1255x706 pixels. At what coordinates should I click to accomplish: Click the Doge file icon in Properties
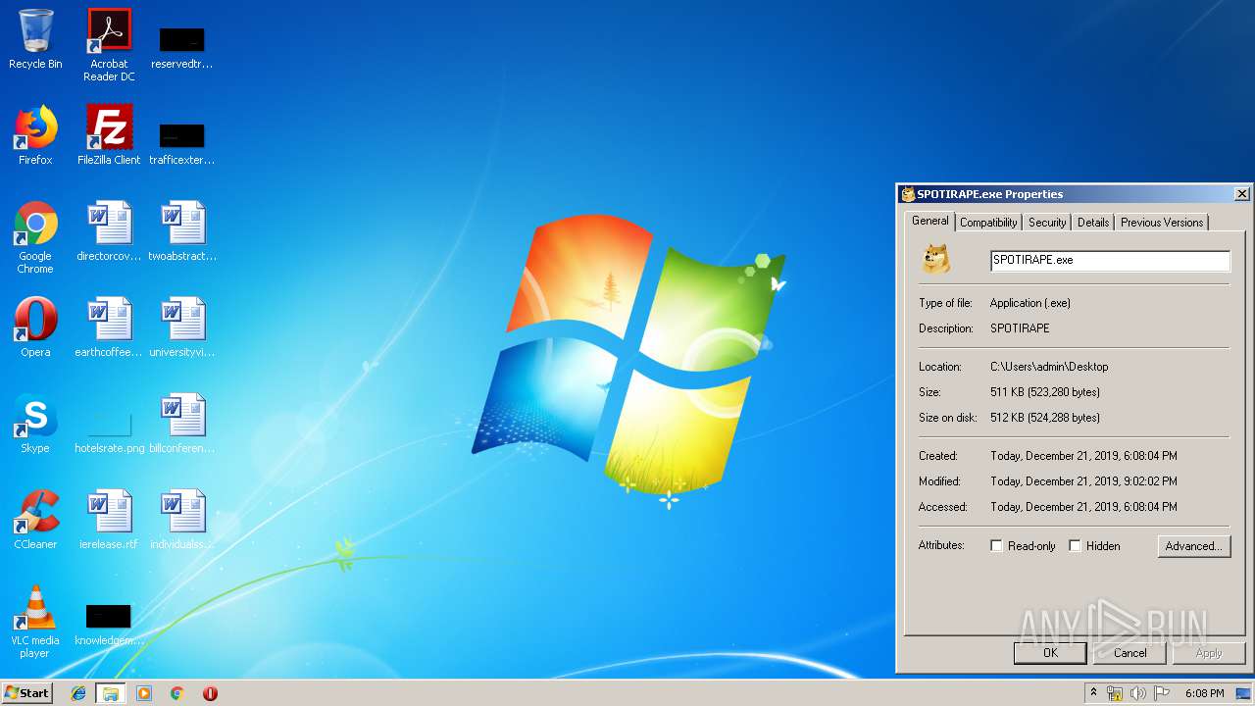(x=935, y=259)
